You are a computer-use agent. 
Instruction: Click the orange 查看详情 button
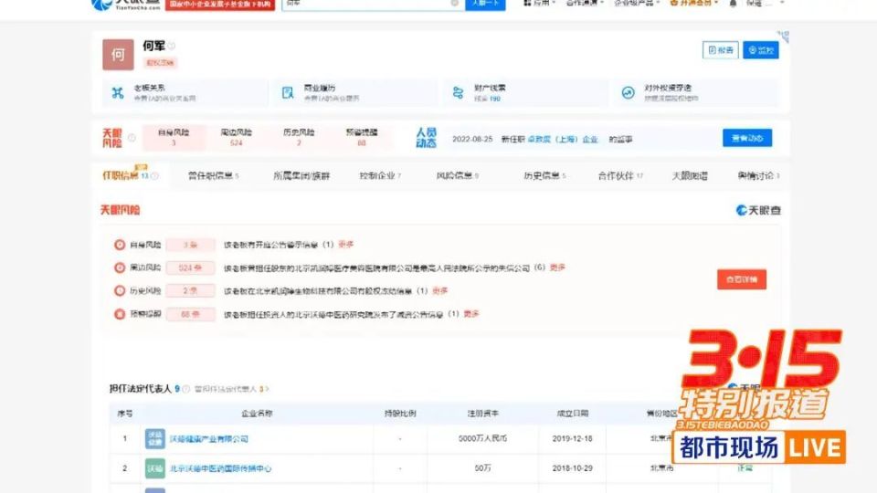741,279
